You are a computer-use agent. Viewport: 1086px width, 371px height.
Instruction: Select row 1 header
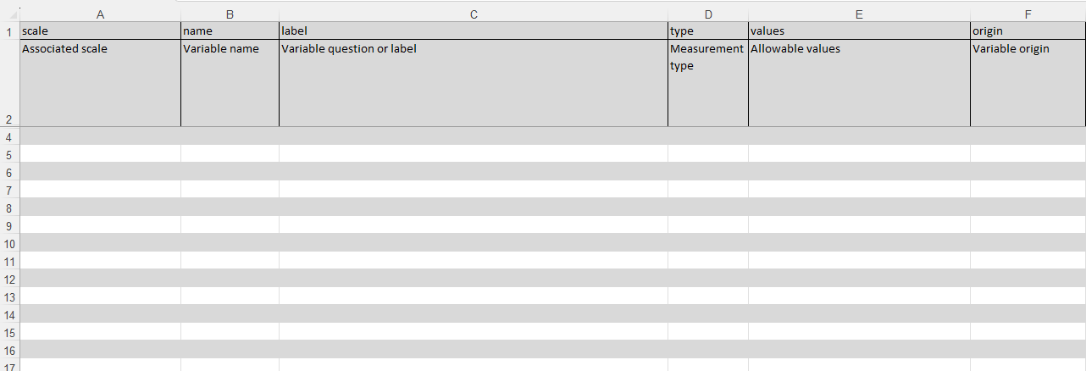click(x=9, y=31)
